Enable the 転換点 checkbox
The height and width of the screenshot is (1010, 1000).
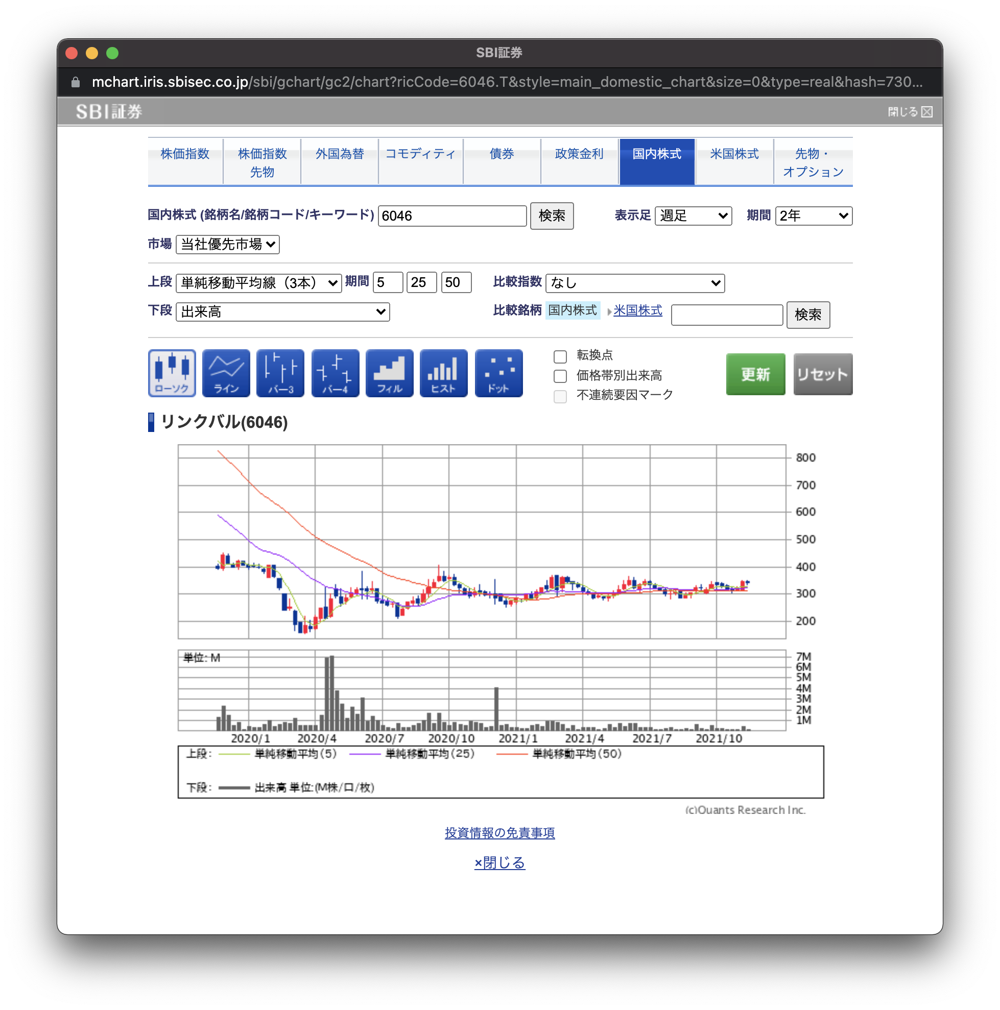560,356
